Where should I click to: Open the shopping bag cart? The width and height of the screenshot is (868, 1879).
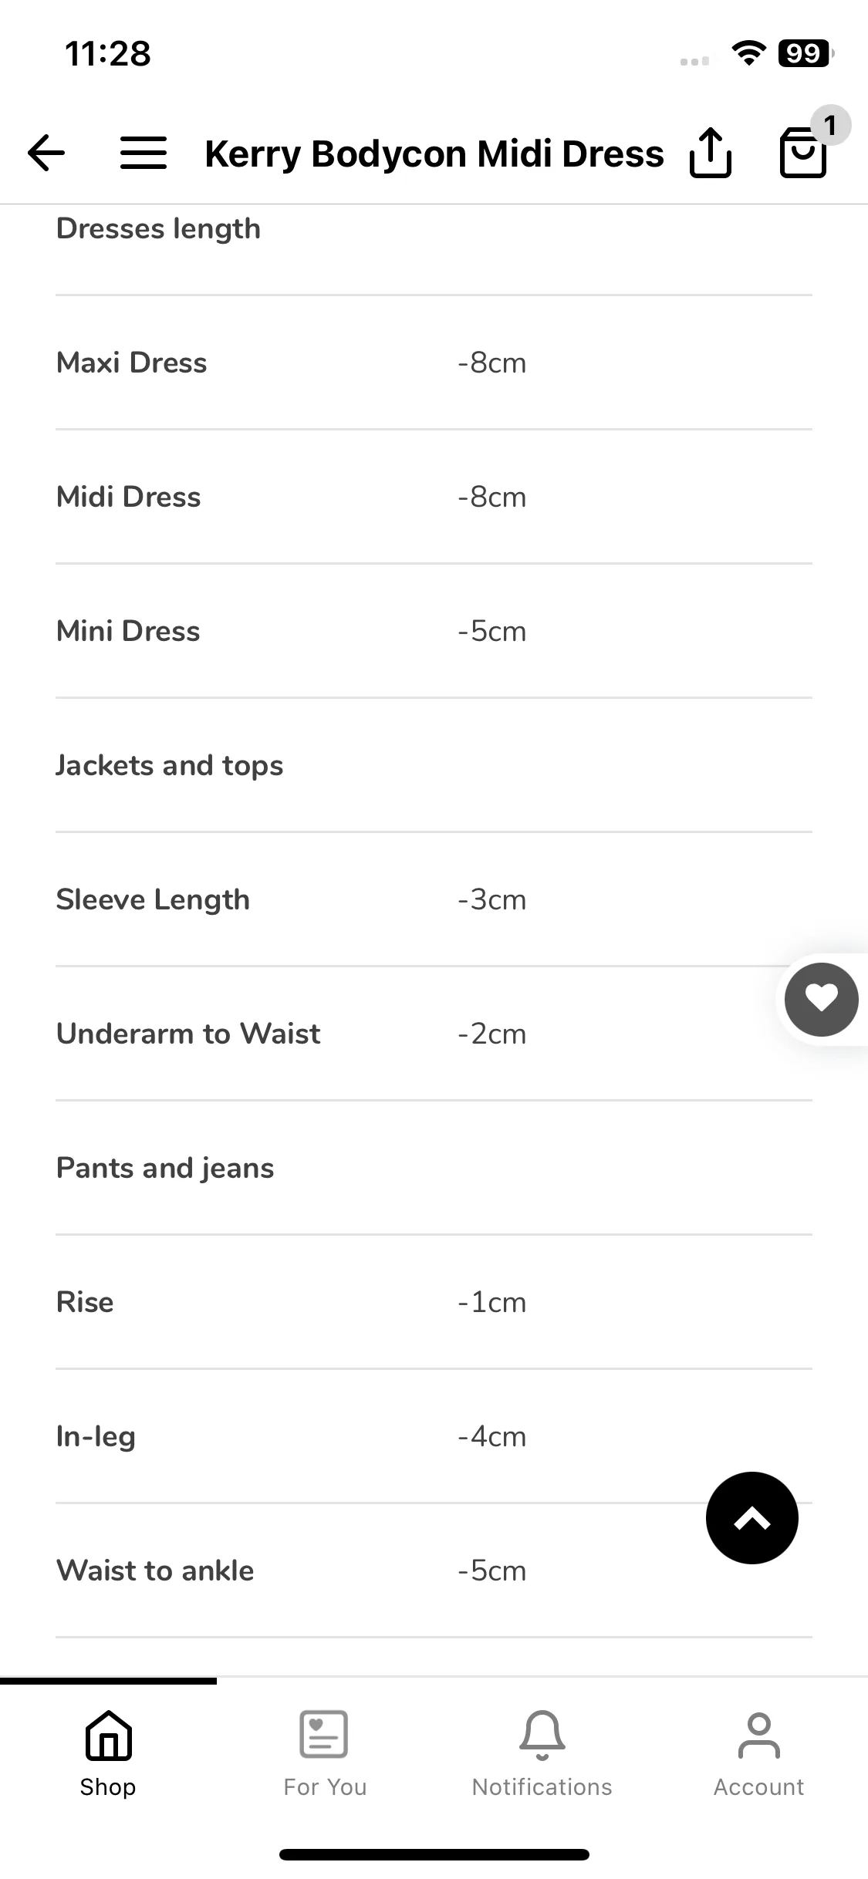click(803, 153)
